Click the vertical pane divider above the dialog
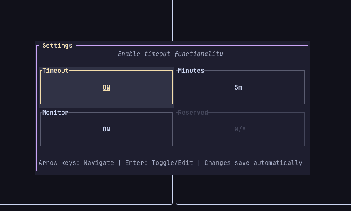 (174, 21)
